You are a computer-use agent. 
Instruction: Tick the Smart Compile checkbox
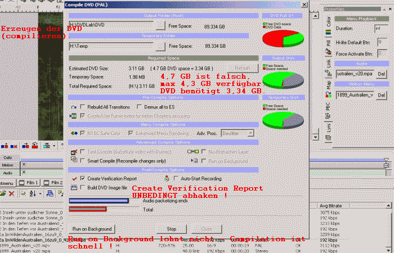(83, 160)
